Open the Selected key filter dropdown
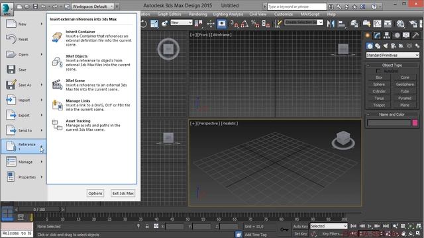The width and height of the screenshot is (424, 238). click(x=329, y=226)
